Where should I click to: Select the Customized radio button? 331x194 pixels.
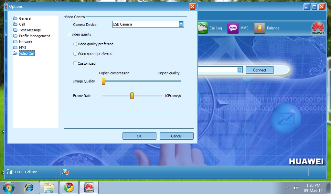(75, 63)
